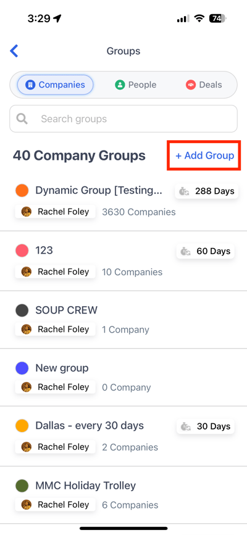Viewport: 247px width, 535px height.
Task: Focus the Search groups input field
Action: 124,118
